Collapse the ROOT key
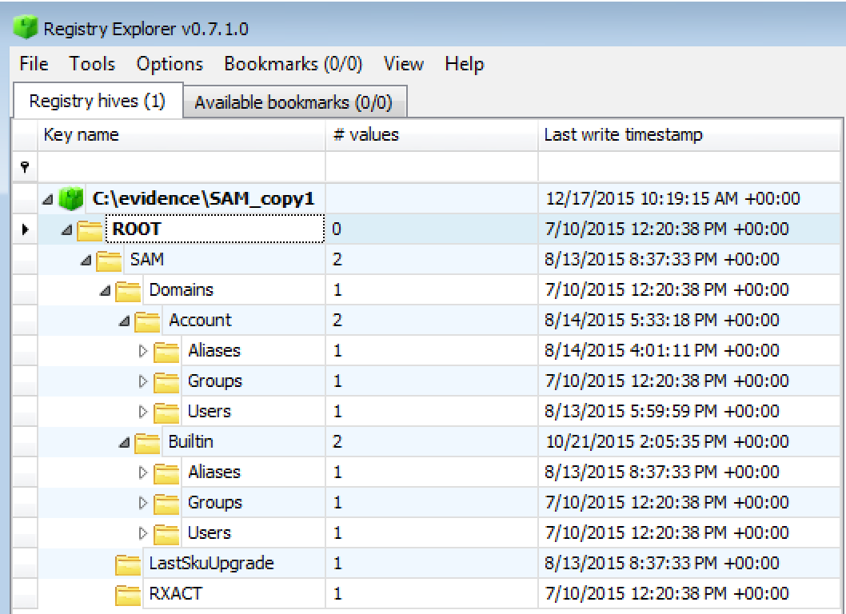 coord(67,229)
